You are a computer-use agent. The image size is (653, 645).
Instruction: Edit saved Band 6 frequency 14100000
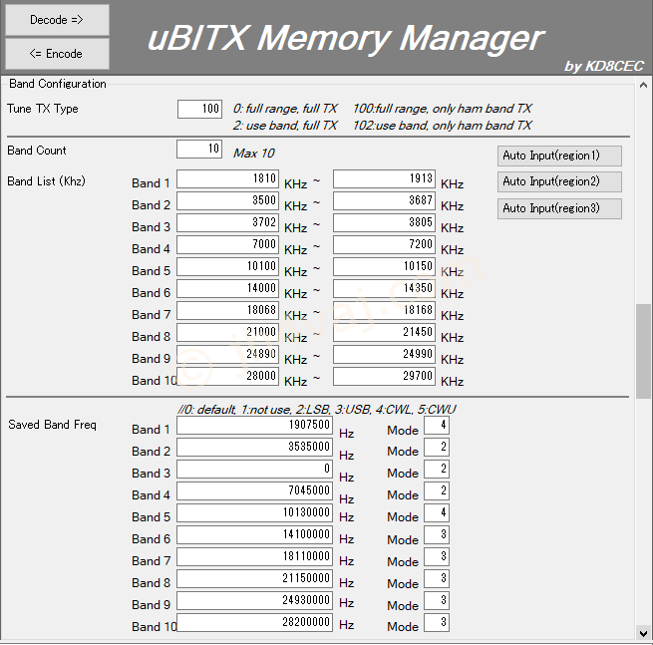pyautogui.click(x=254, y=535)
